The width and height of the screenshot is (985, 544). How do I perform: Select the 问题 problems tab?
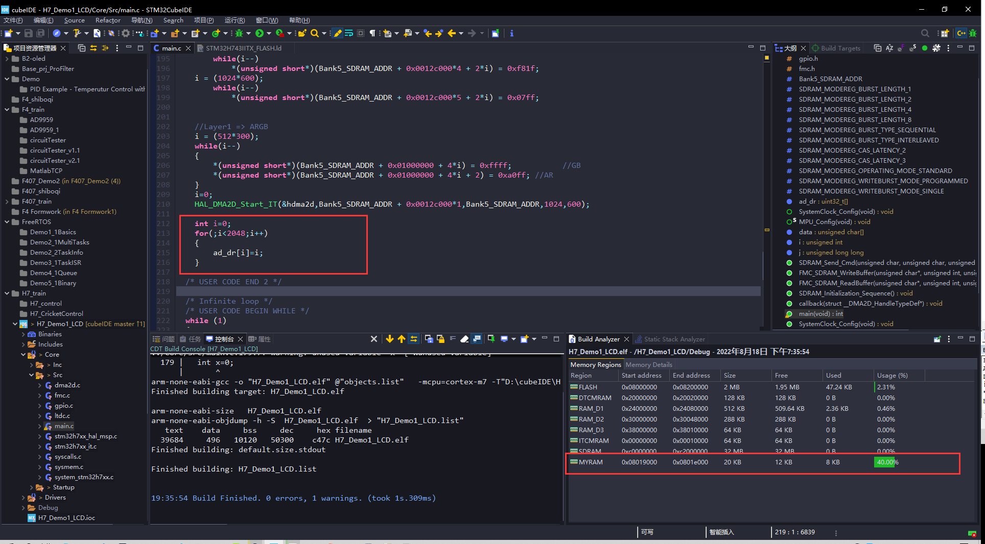[163, 339]
